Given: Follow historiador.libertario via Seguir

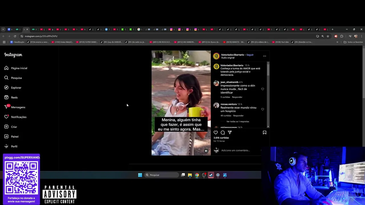Looking at the screenshot, I should 250,55.
